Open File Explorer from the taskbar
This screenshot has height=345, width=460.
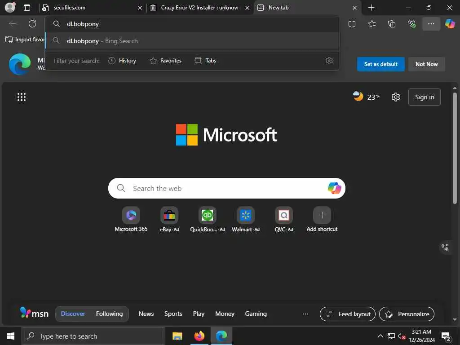point(177,336)
